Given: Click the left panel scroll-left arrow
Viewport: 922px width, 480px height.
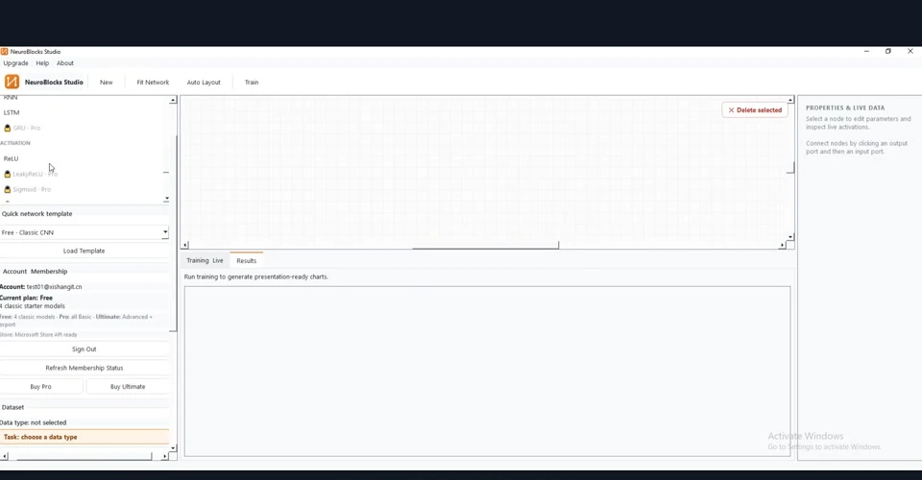Looking at the screenshot, I should tap(5, 457).
